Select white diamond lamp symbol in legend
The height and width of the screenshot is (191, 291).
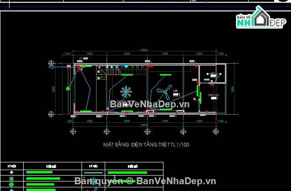[11, 172]
